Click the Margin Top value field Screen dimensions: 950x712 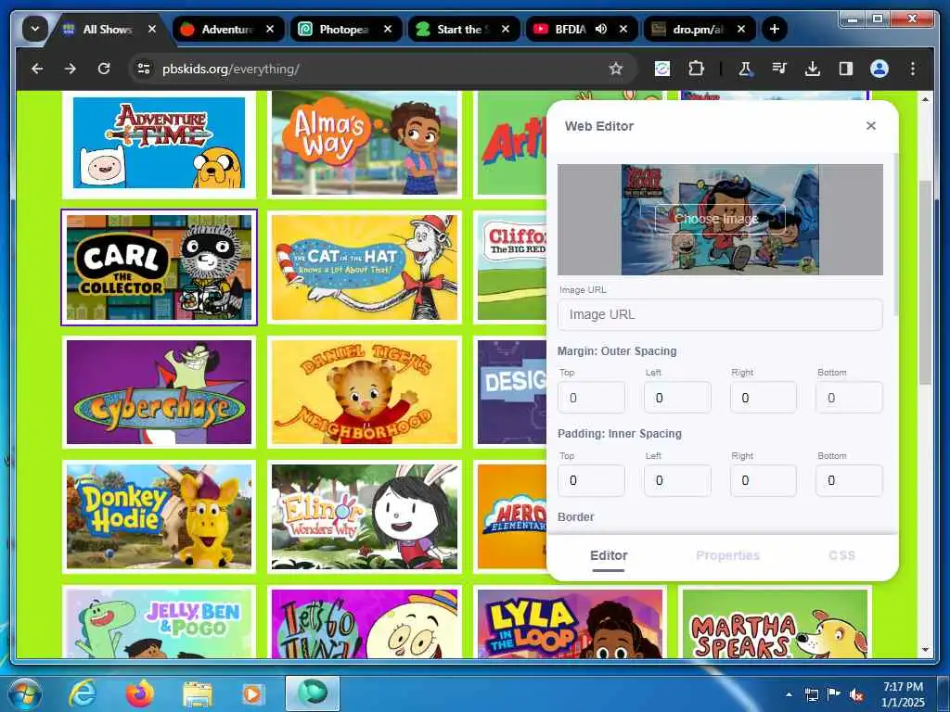coord(591,398)
